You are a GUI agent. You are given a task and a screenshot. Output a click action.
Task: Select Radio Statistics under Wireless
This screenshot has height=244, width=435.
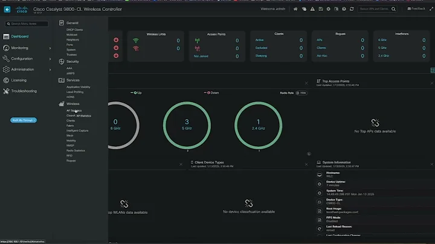point(76,150)
